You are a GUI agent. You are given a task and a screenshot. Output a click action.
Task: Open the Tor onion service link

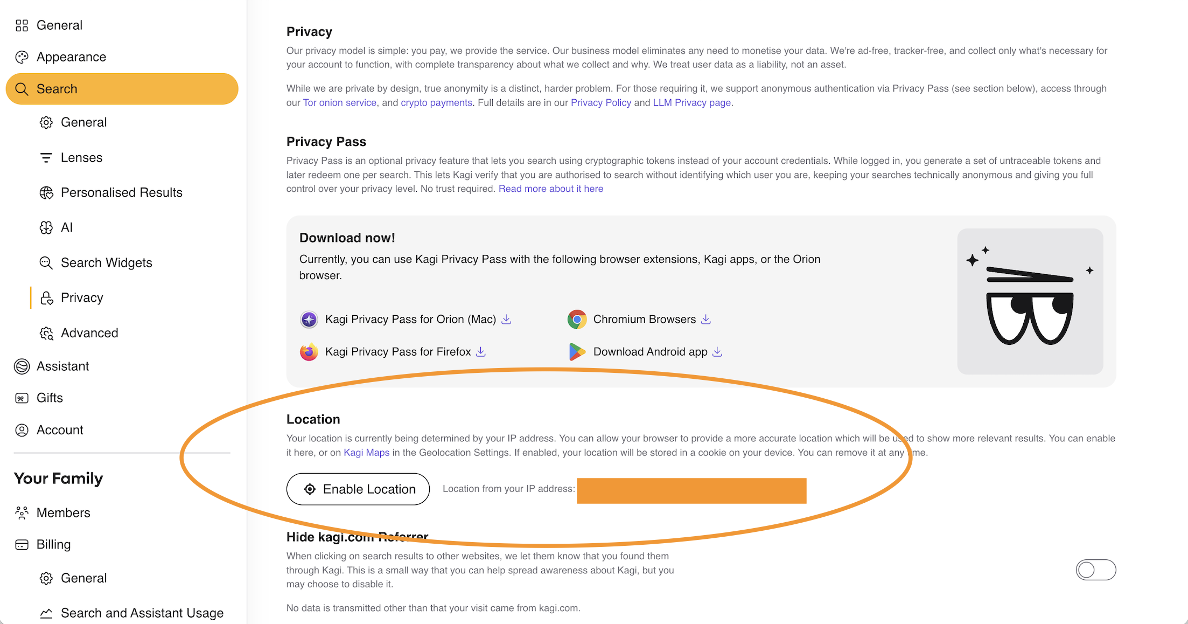(x=339, y=103)
